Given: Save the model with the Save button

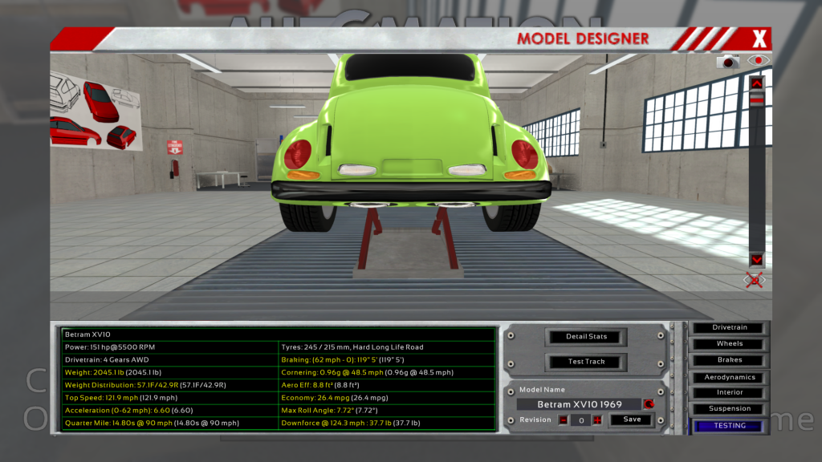Looking at the screenshot, I should click(x=632, y=419).
